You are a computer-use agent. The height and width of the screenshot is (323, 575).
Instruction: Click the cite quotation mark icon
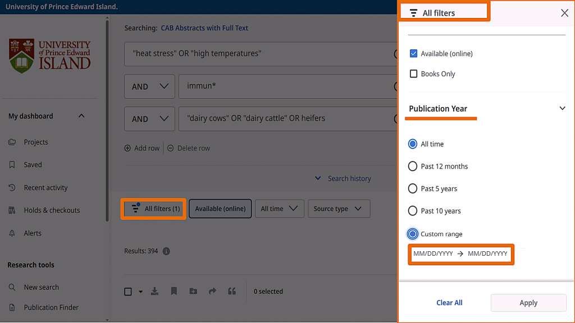(231, 292)
